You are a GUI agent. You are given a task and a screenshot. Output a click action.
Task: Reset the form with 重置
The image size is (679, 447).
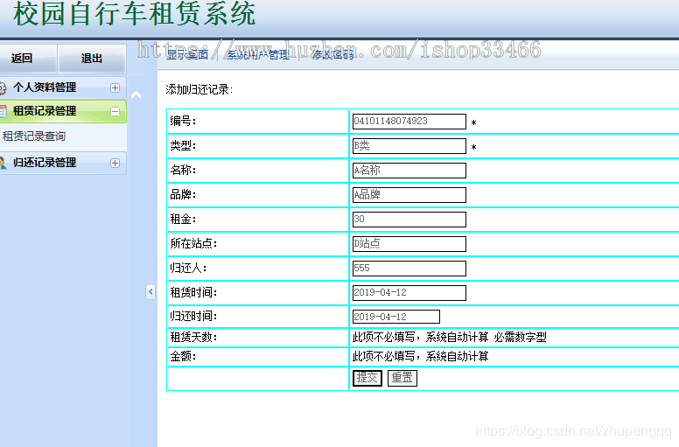(x=402, y=378)
